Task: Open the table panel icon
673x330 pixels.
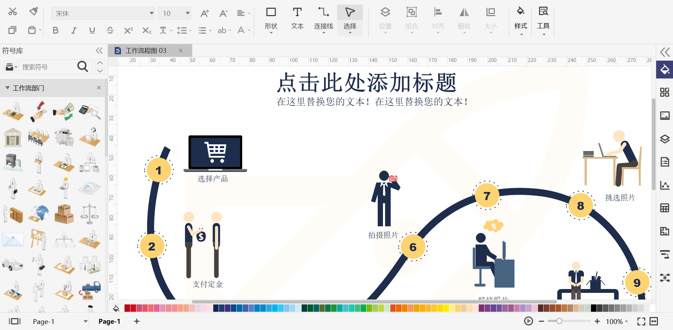Action: click(665, 208)
